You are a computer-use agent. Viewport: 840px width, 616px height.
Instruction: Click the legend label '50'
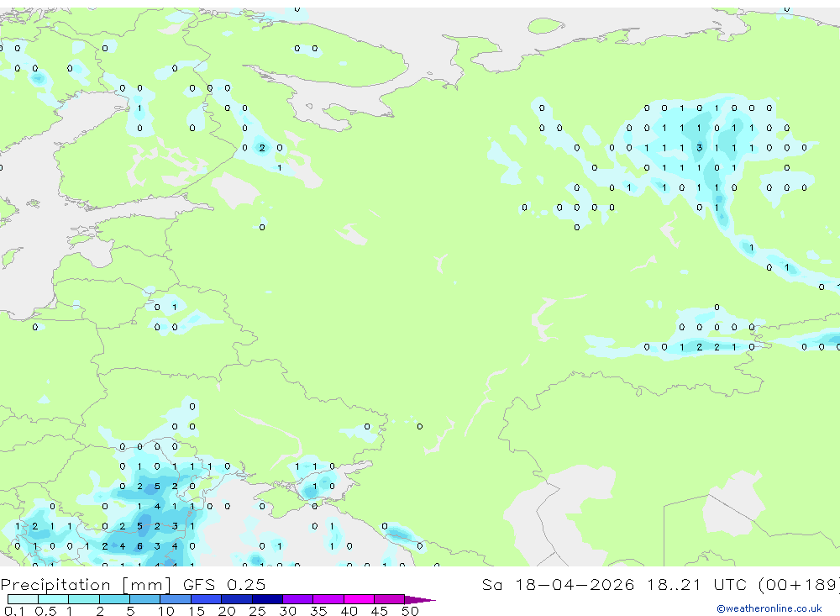pyautogui.click(x=410, y=611)
